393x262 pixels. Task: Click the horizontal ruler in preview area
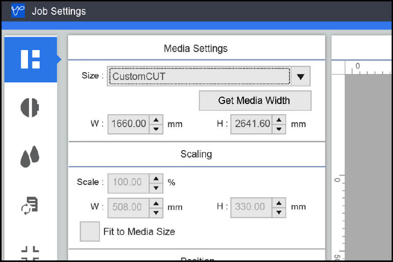[x=368, y=67]
